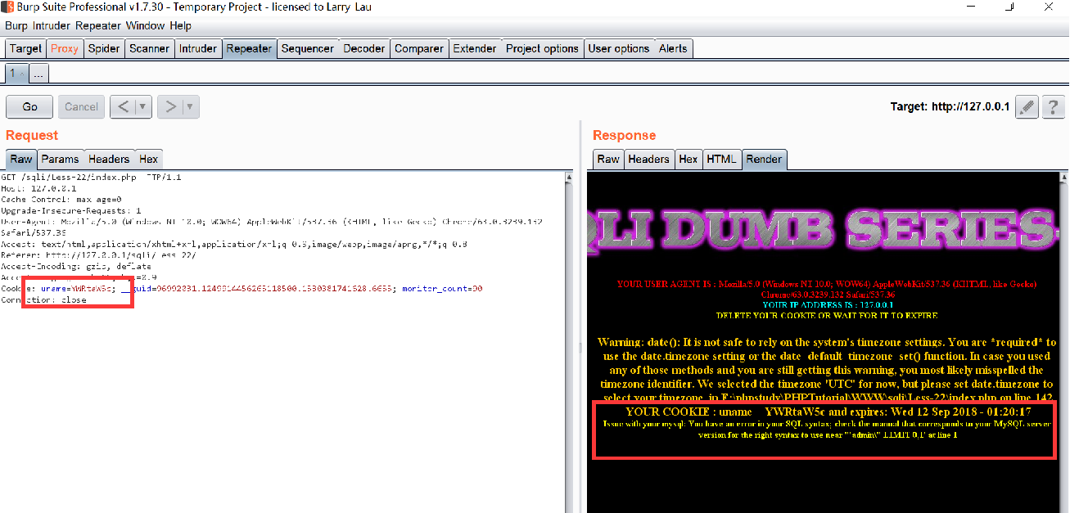Select the Request Hex tab

pos(148,159)
